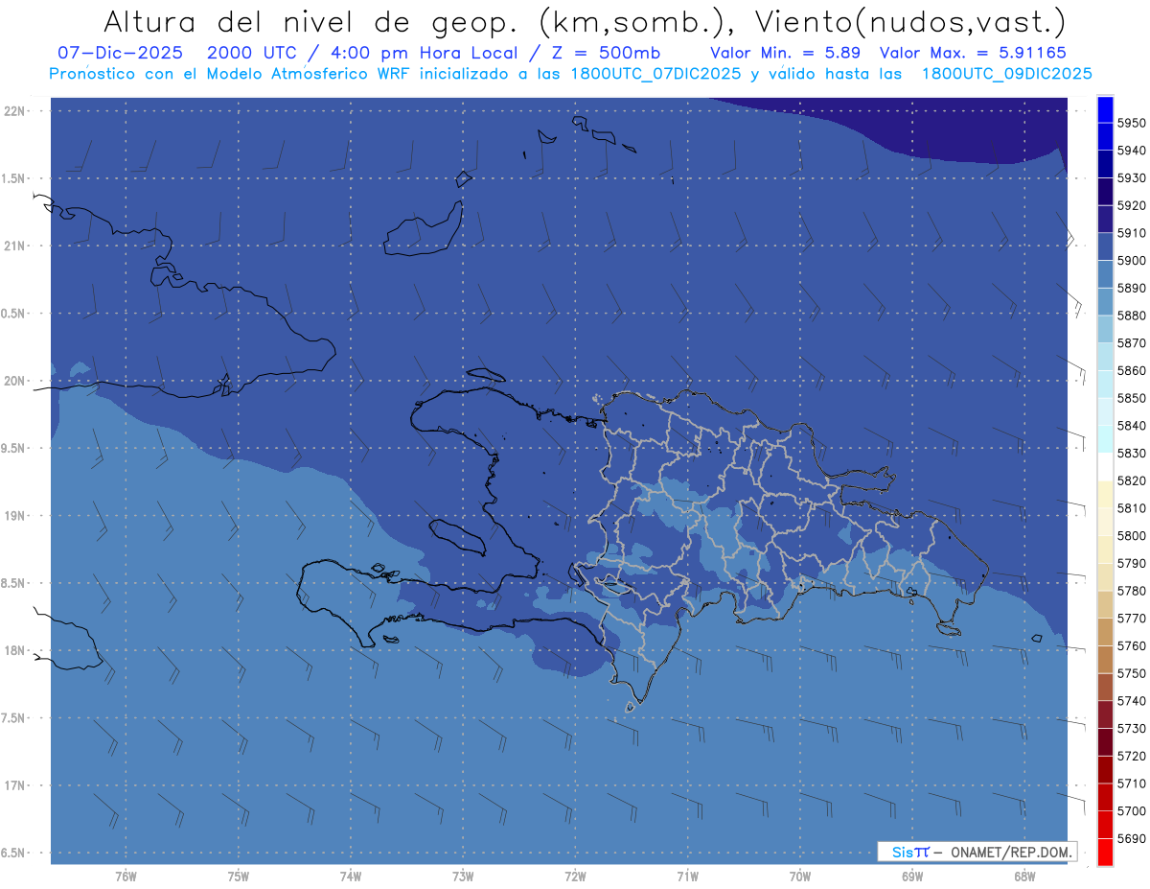Image resolution: width=1150 pixels, height=889 pixels.
Task: Click the '5880' legend value
Action: click(x=1131, y=316)
